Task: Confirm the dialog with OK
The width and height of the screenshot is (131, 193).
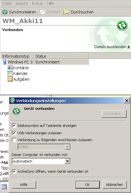Action: pos(88,185)
